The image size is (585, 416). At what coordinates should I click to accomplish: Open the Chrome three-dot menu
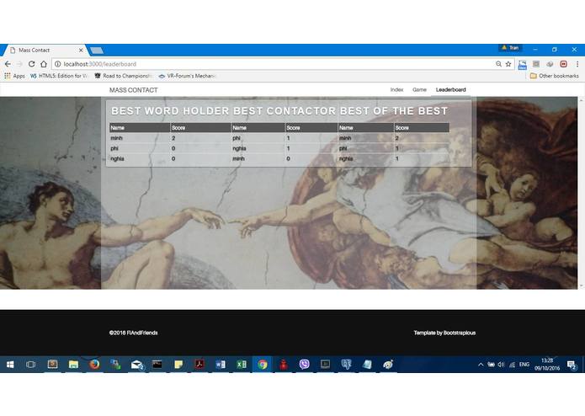point(577,64)
